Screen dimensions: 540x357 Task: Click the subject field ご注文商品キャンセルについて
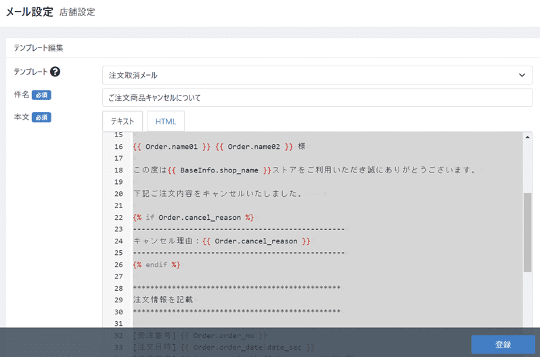click(317, 98)
